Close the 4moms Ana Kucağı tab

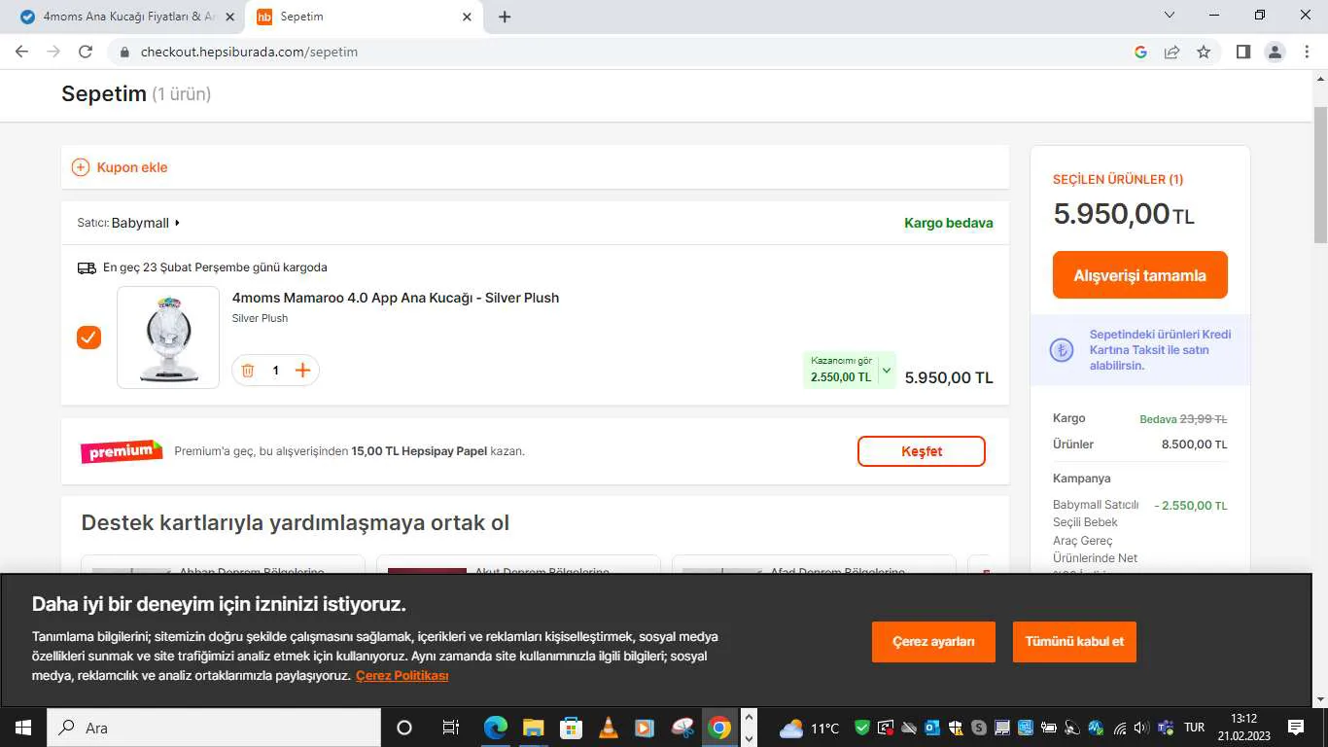229,17
